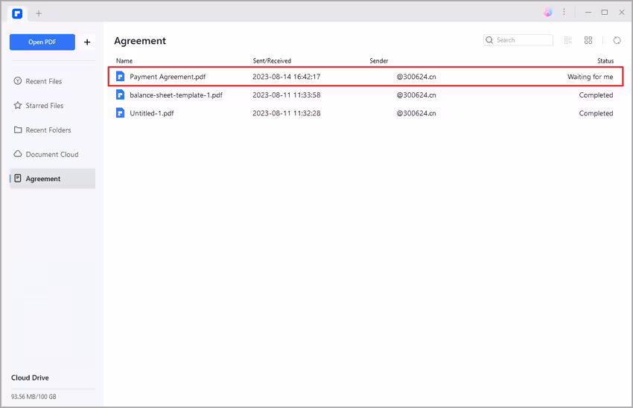This screenshot has width=633, height=408.
Task: Select Document Cloud in sidebar
Action: (51, 155)
